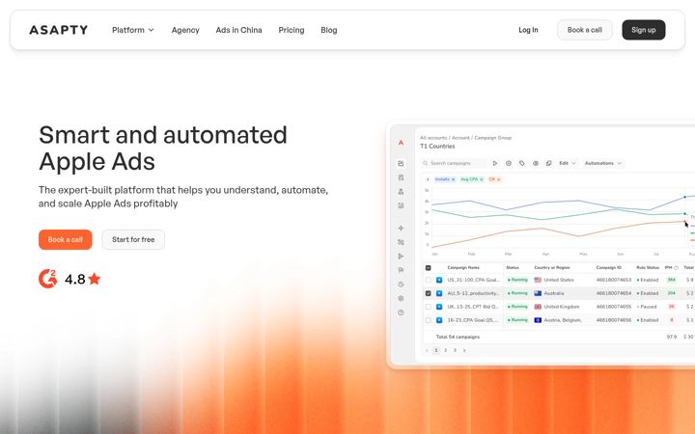Screen dimensions: 695x434
Task: Open the Blog nav item
Action: [x=329, y=30]
